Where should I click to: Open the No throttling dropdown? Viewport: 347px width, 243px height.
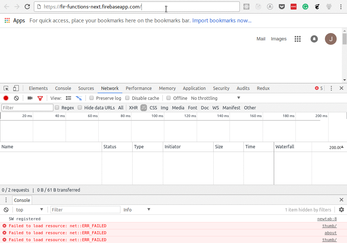click(215, 98)
